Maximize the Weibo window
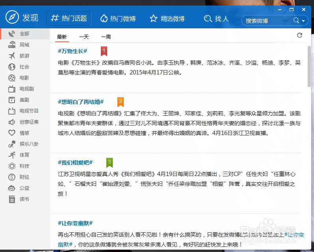 click(292, 9)
